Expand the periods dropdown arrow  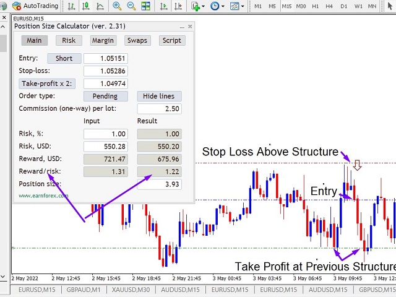(223, 6)
